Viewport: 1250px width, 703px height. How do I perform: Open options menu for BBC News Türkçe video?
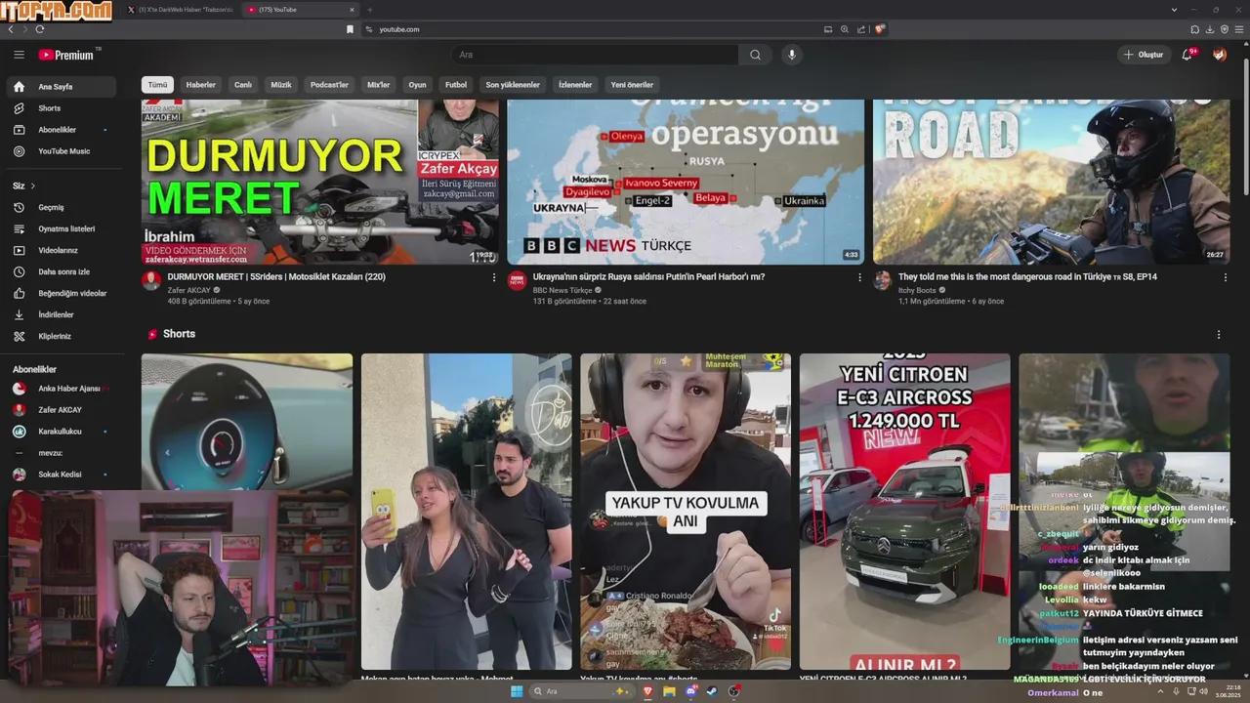coord(859,277)
